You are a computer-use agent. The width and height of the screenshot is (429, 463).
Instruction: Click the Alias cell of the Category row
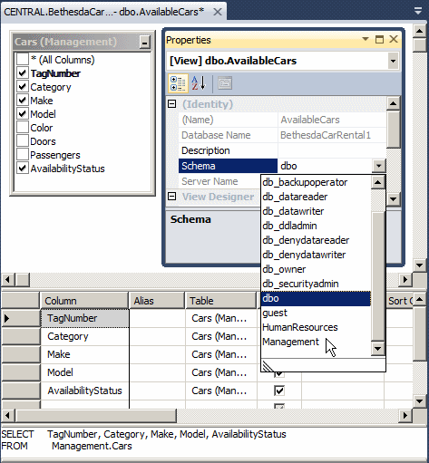click(157, 336)
